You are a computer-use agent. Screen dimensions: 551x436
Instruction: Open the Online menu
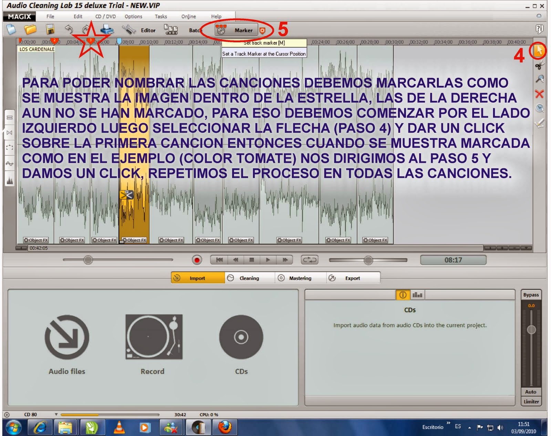tap(189, 16)
